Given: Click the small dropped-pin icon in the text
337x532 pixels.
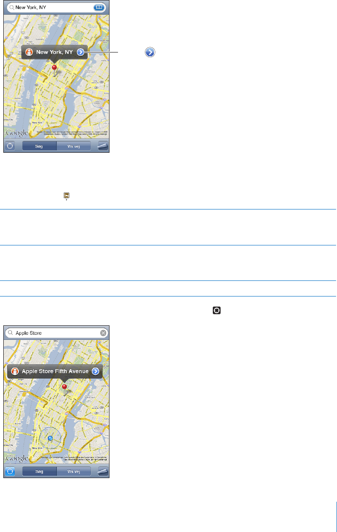Looking at the screenshot, I should [x=67, y=196].
